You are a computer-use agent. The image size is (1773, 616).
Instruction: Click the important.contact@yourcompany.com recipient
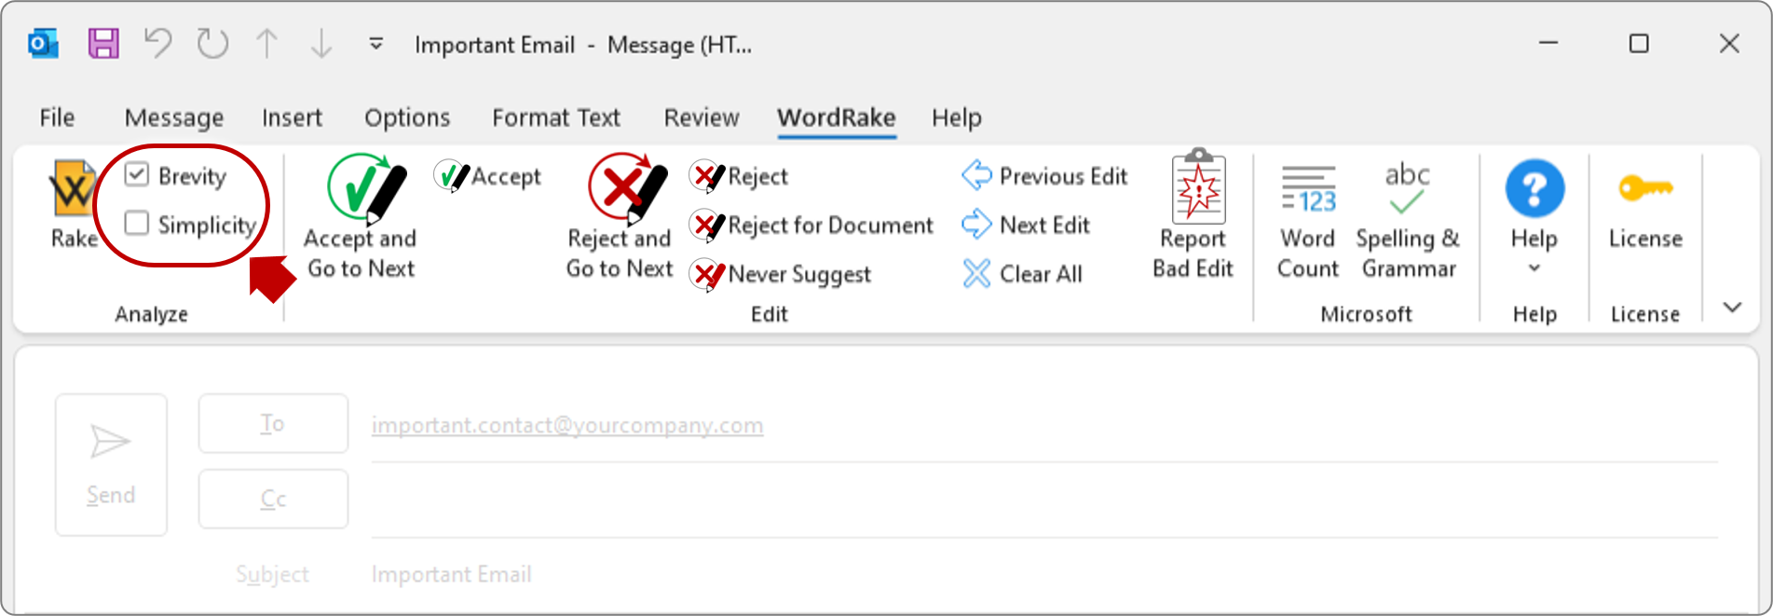click(567, 426)
